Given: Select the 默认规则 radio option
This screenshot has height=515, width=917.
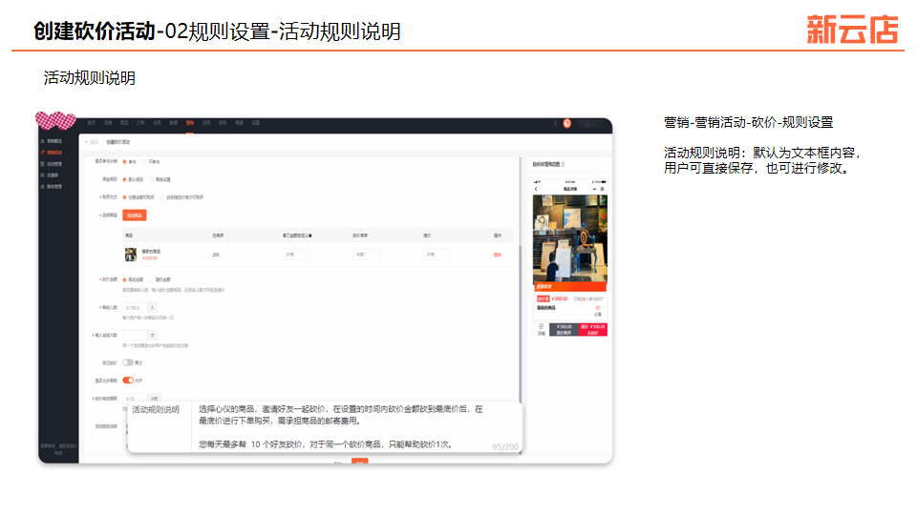Looking at the screenshot, I should click(x=124, y=180).
